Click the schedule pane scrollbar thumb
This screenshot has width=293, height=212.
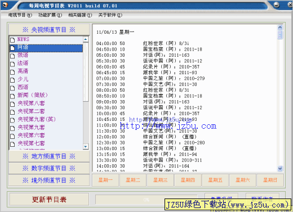pos(280,35)
